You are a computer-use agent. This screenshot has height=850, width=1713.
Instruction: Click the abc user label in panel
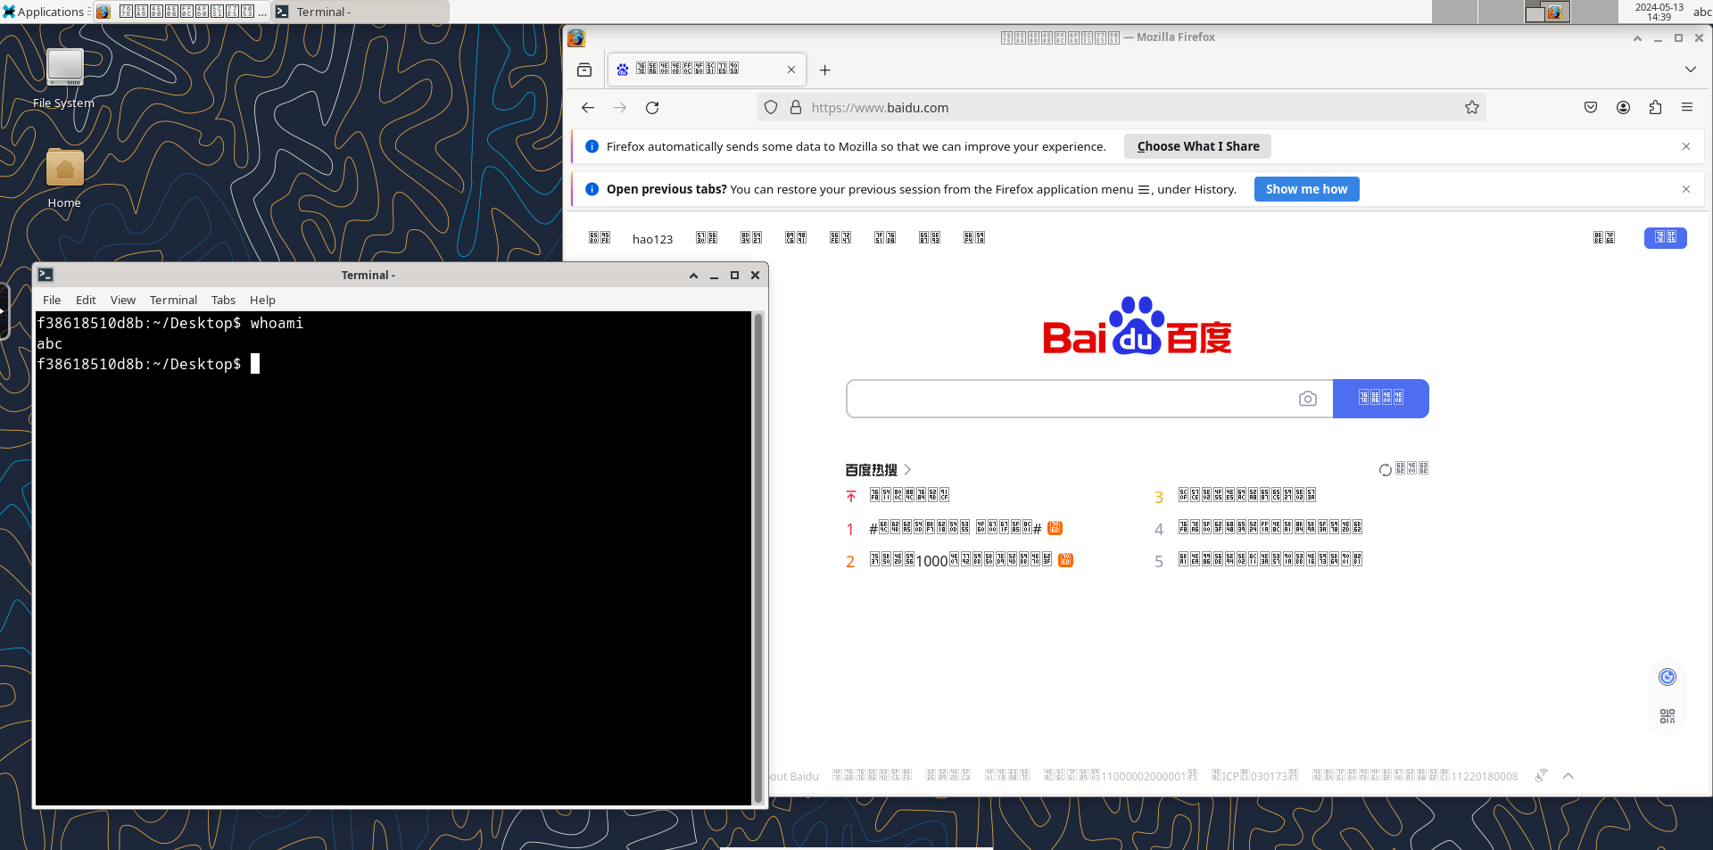pos(1702,12)
